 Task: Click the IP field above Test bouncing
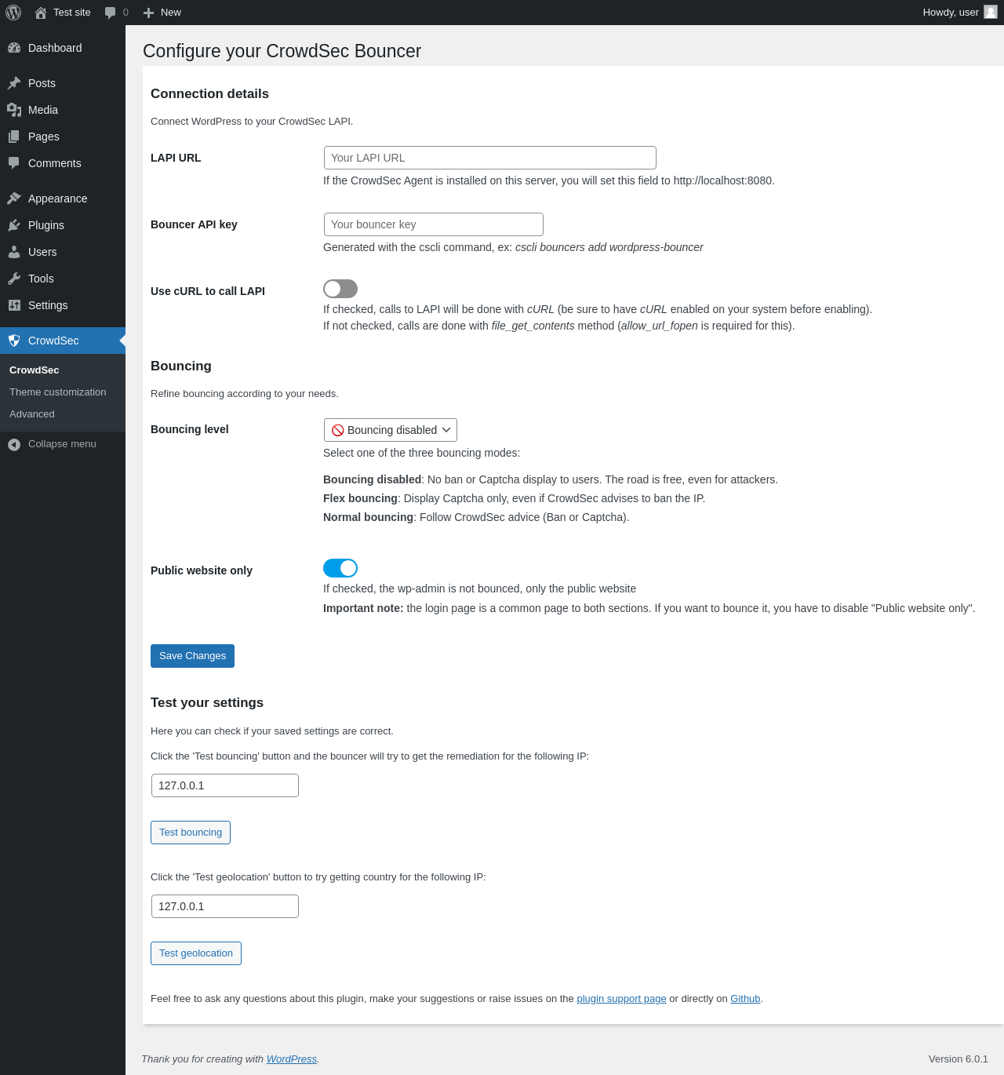click(225, 785)
